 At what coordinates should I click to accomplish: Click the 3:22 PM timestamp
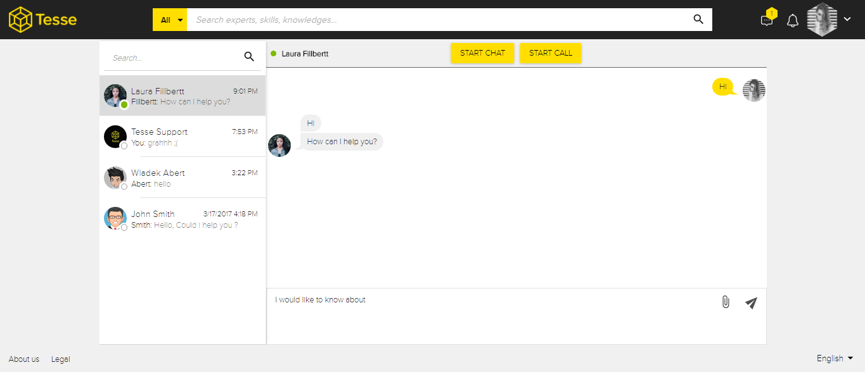click(x=245, y=173)
